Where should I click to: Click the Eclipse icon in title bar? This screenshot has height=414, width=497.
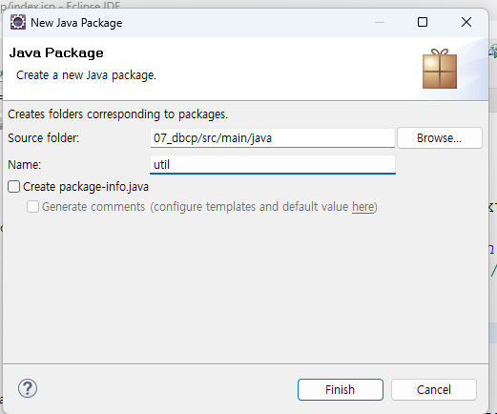tap(18, 22)
